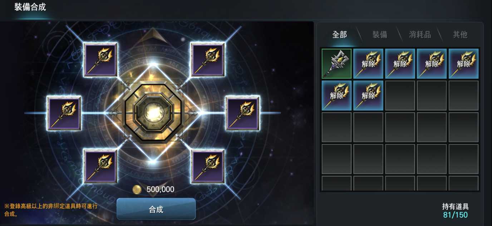This screenshot has width=492, height=226.
Task: Click the 裝備合成 title header
Action: 30,7
